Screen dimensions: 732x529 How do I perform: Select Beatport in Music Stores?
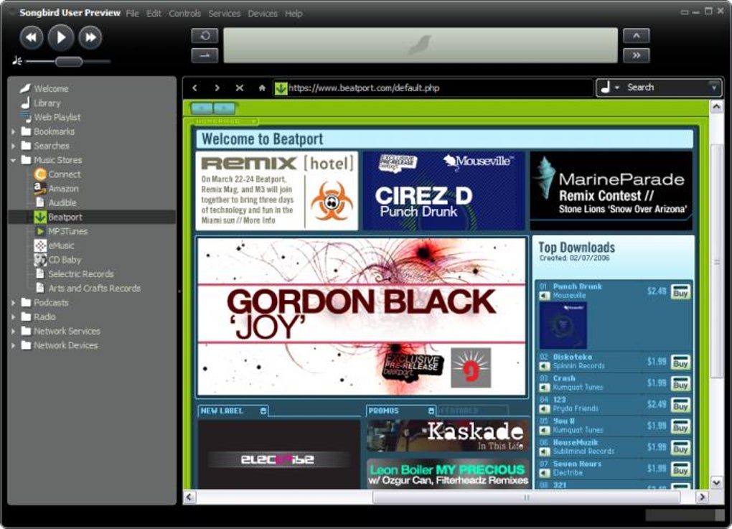pyautogui.click(x=65, y=217)
